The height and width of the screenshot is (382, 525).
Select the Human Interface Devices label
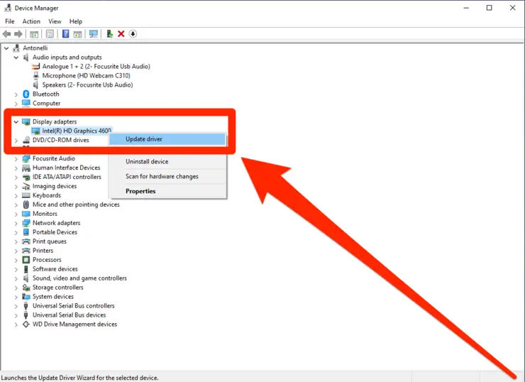pos(66,168)
